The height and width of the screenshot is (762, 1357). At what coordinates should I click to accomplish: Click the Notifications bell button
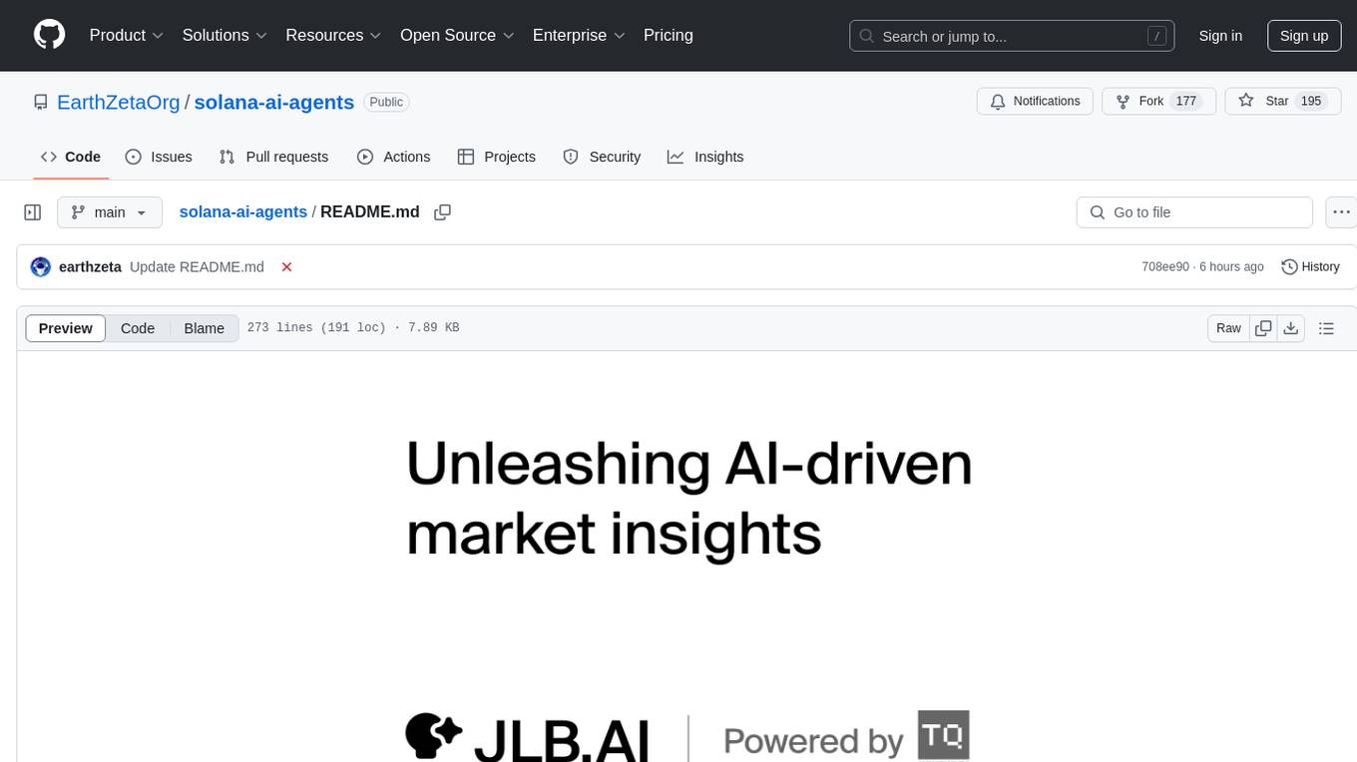(x=1035, y=102)
